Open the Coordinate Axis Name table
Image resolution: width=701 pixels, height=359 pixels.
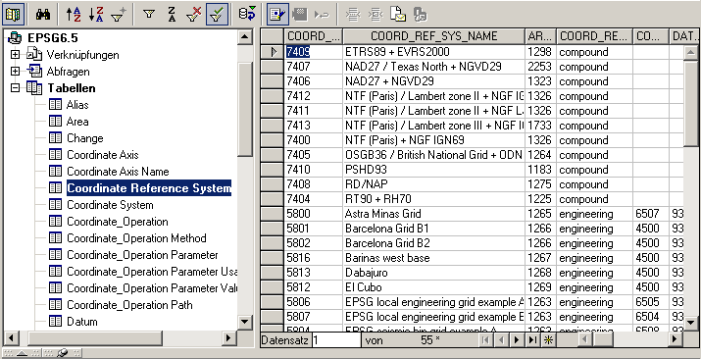click(x=118, y=172)
